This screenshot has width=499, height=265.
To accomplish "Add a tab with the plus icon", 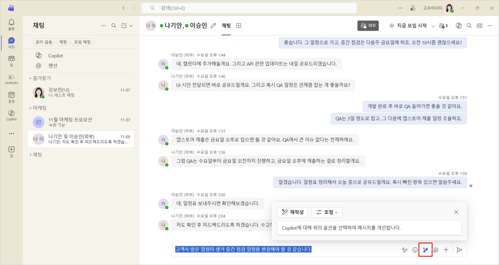I will coord(238,26).
